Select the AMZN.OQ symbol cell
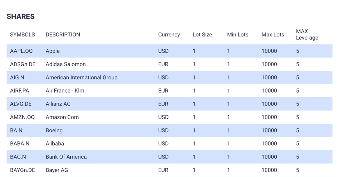 pos(22,117)
